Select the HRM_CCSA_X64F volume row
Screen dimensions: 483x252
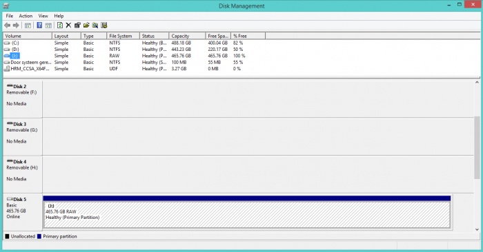point(124,69)
